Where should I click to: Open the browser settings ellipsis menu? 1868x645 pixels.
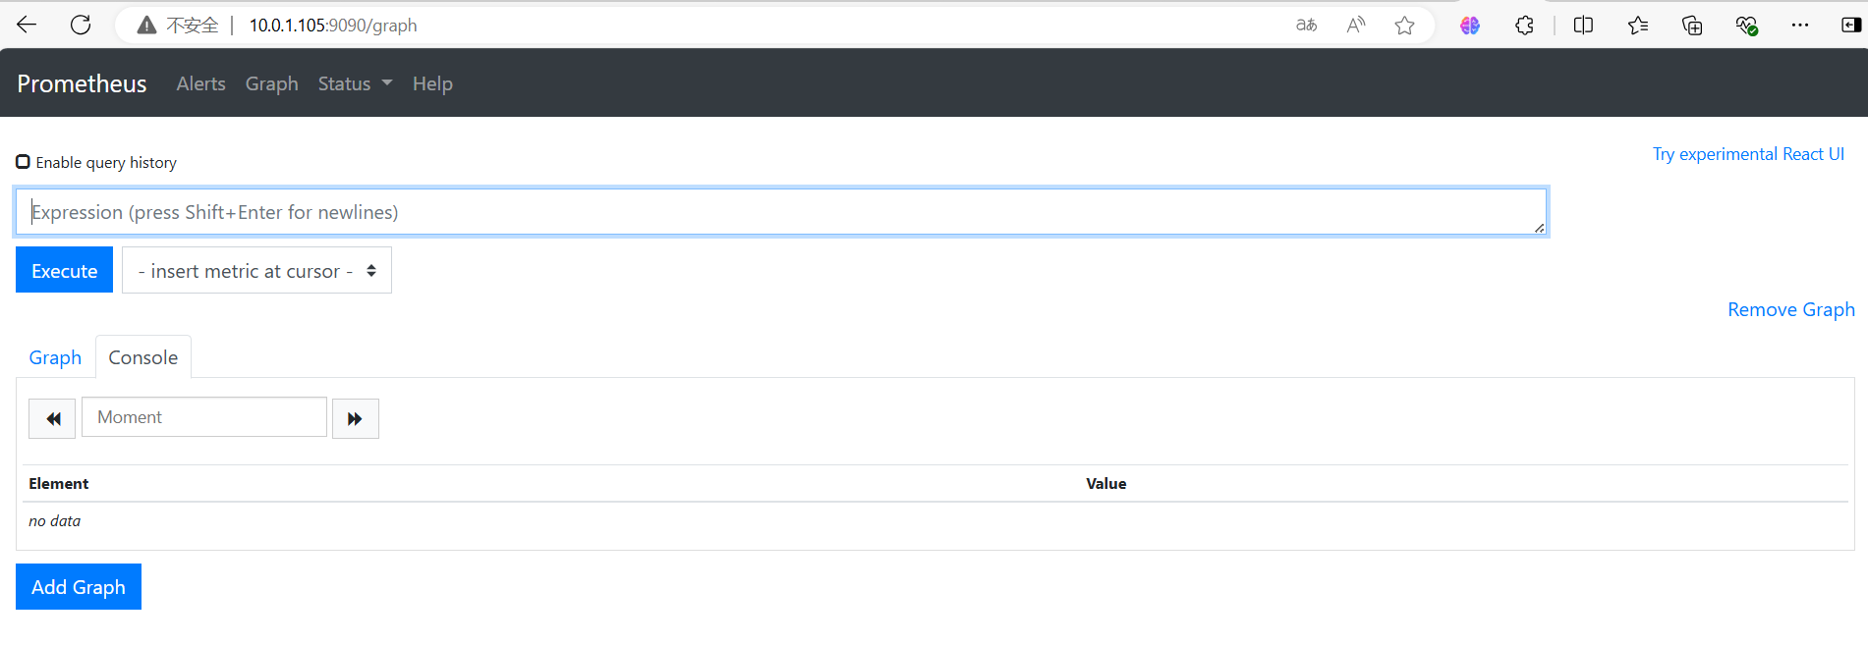[1800, 26]
